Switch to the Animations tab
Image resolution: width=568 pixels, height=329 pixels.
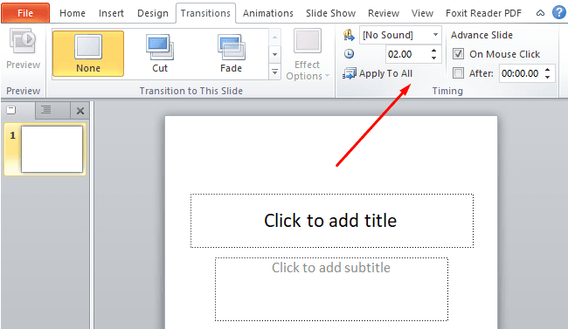(x=268, y=13)
